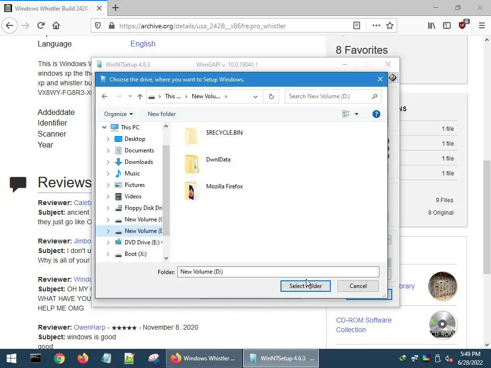Image resolution: width=491 pixels, height=368 pixels.
Task: Select Downloads in navigation tree
Action: coord(139,162)
